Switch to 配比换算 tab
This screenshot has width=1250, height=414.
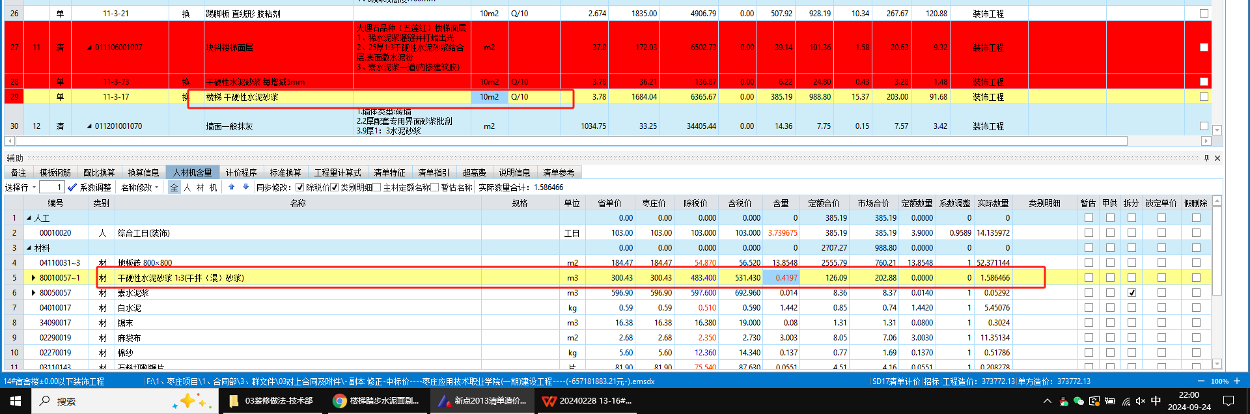[x=99, y=172]
